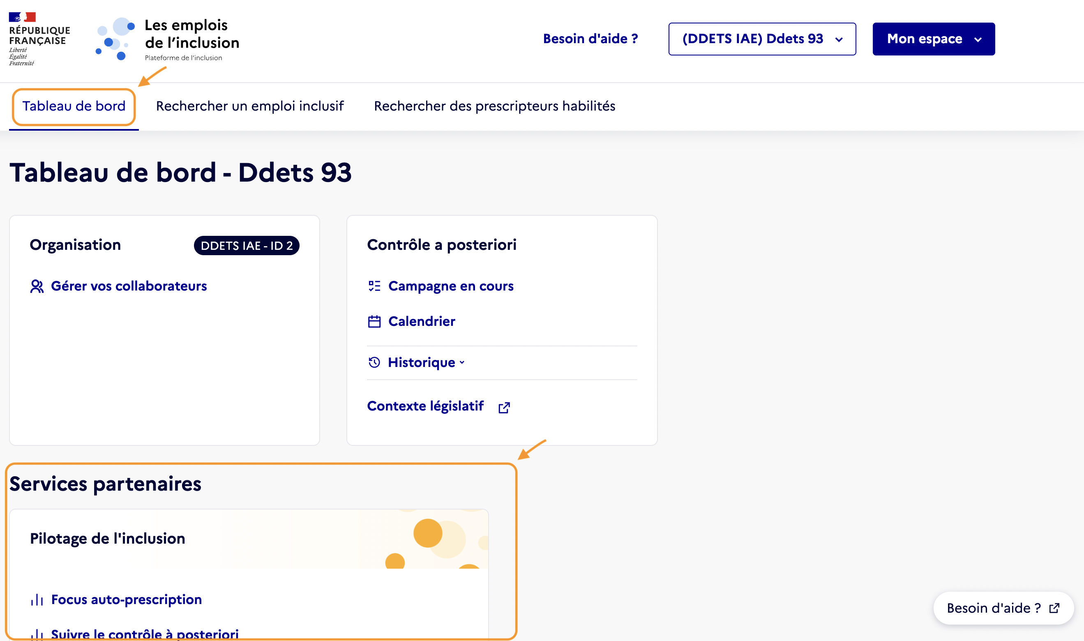Open the Mon espace dropdown

(x=933, y=39)
